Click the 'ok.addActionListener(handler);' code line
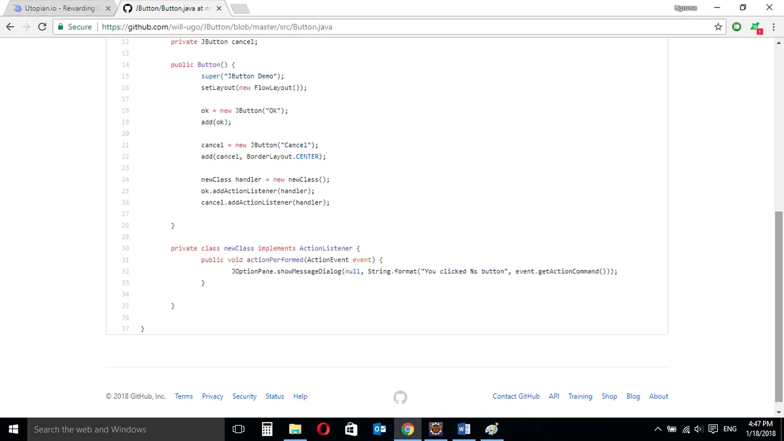Viewport: 784px width, 441px height. 257,191
